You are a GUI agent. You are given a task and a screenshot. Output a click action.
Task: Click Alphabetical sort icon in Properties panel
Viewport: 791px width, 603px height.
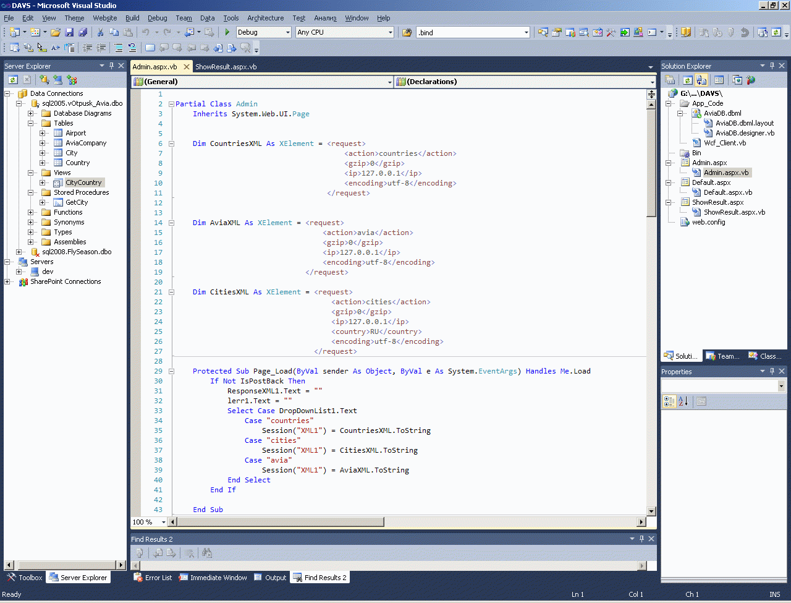683,401
